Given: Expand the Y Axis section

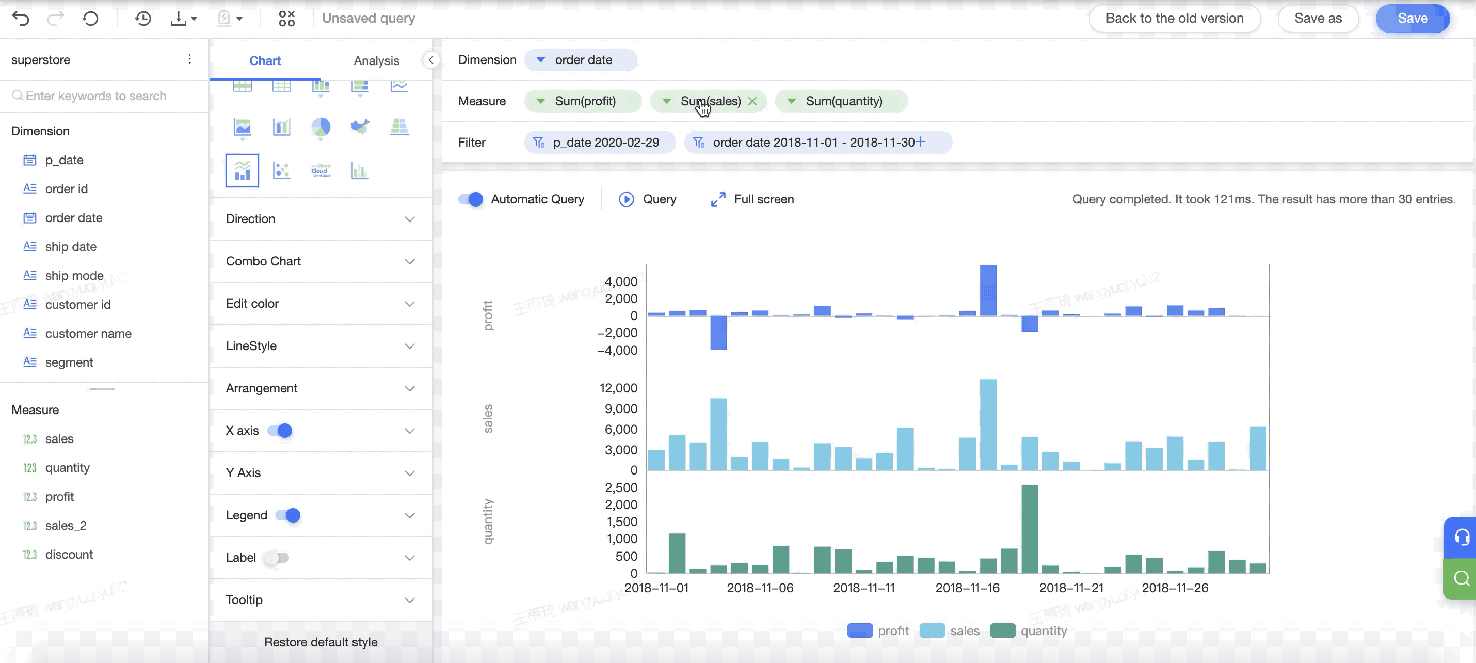Looking at the screenshot, I should point(321,473).
